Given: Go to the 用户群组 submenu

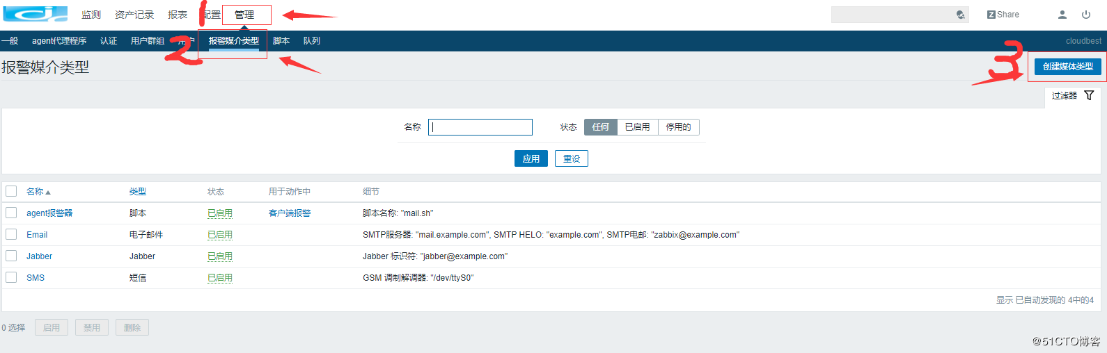Looking at the screenshot, I should click(148, 41).
